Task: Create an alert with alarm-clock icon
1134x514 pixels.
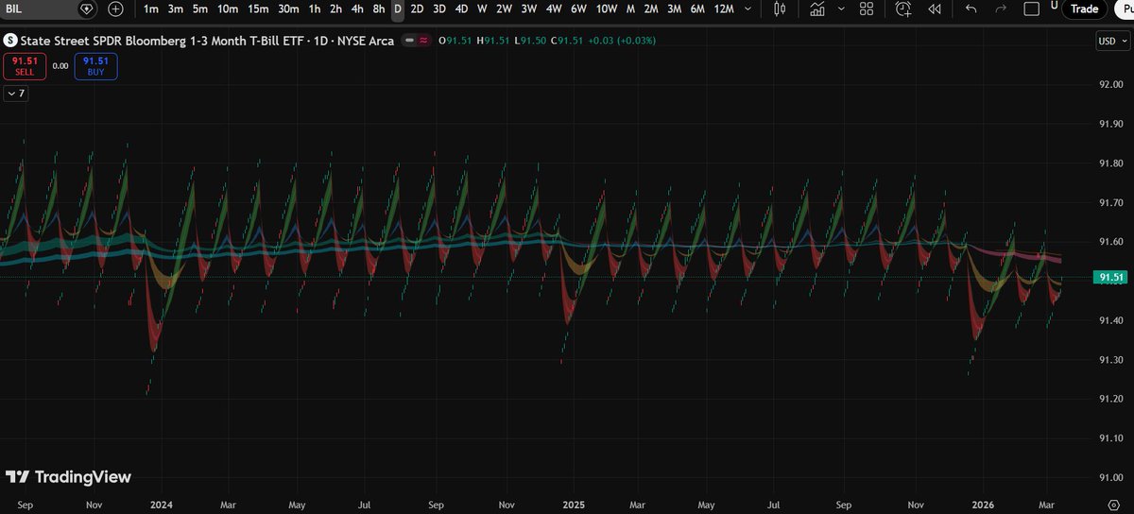Action: tap(904, 9)
